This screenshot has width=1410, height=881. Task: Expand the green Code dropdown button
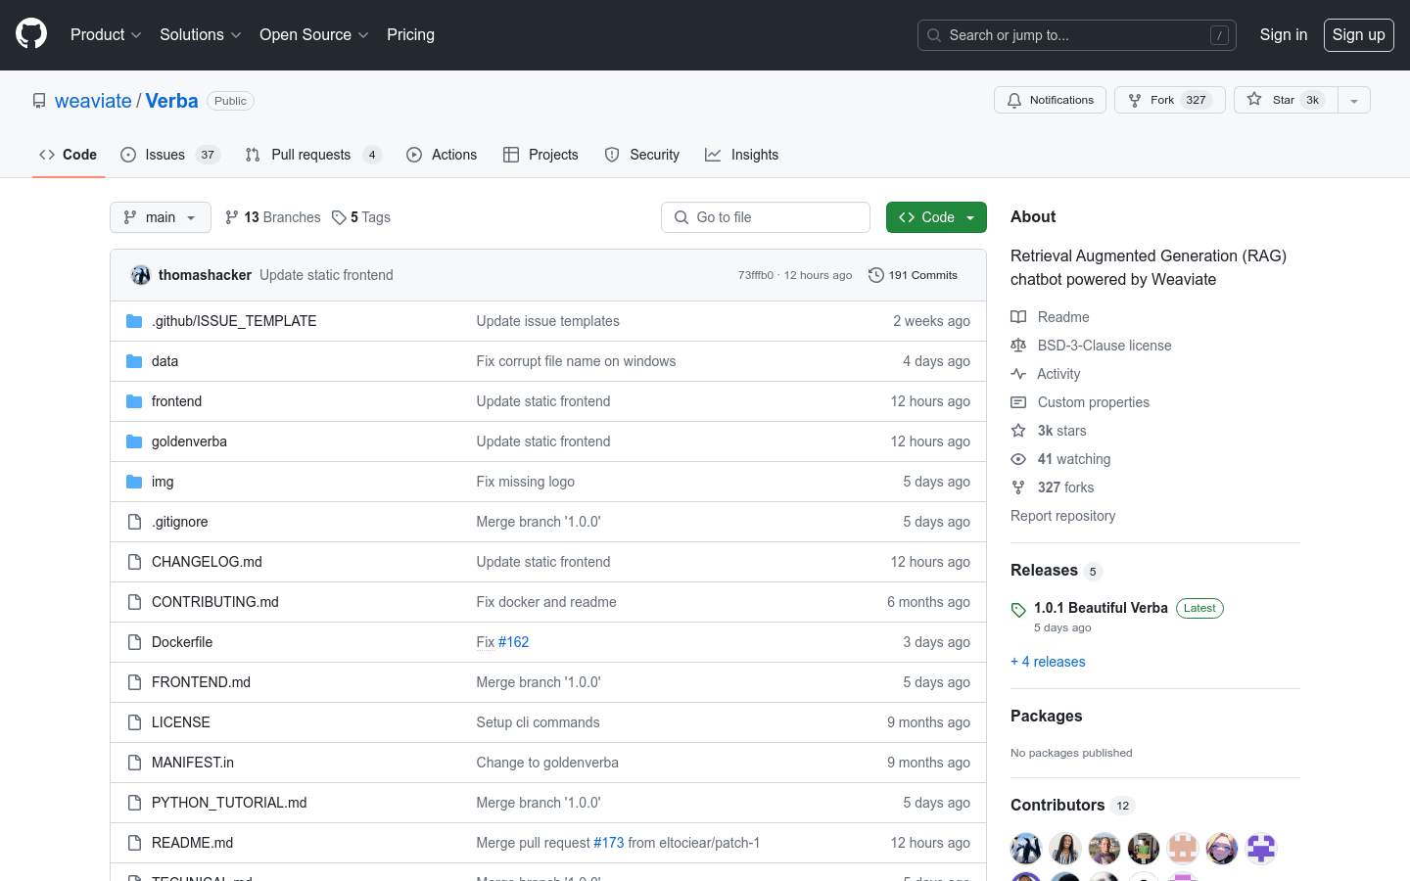pos(936,217)
